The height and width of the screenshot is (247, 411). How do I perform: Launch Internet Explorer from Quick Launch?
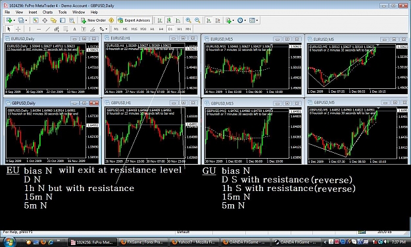pyautogui.click(x=51, y=242)
